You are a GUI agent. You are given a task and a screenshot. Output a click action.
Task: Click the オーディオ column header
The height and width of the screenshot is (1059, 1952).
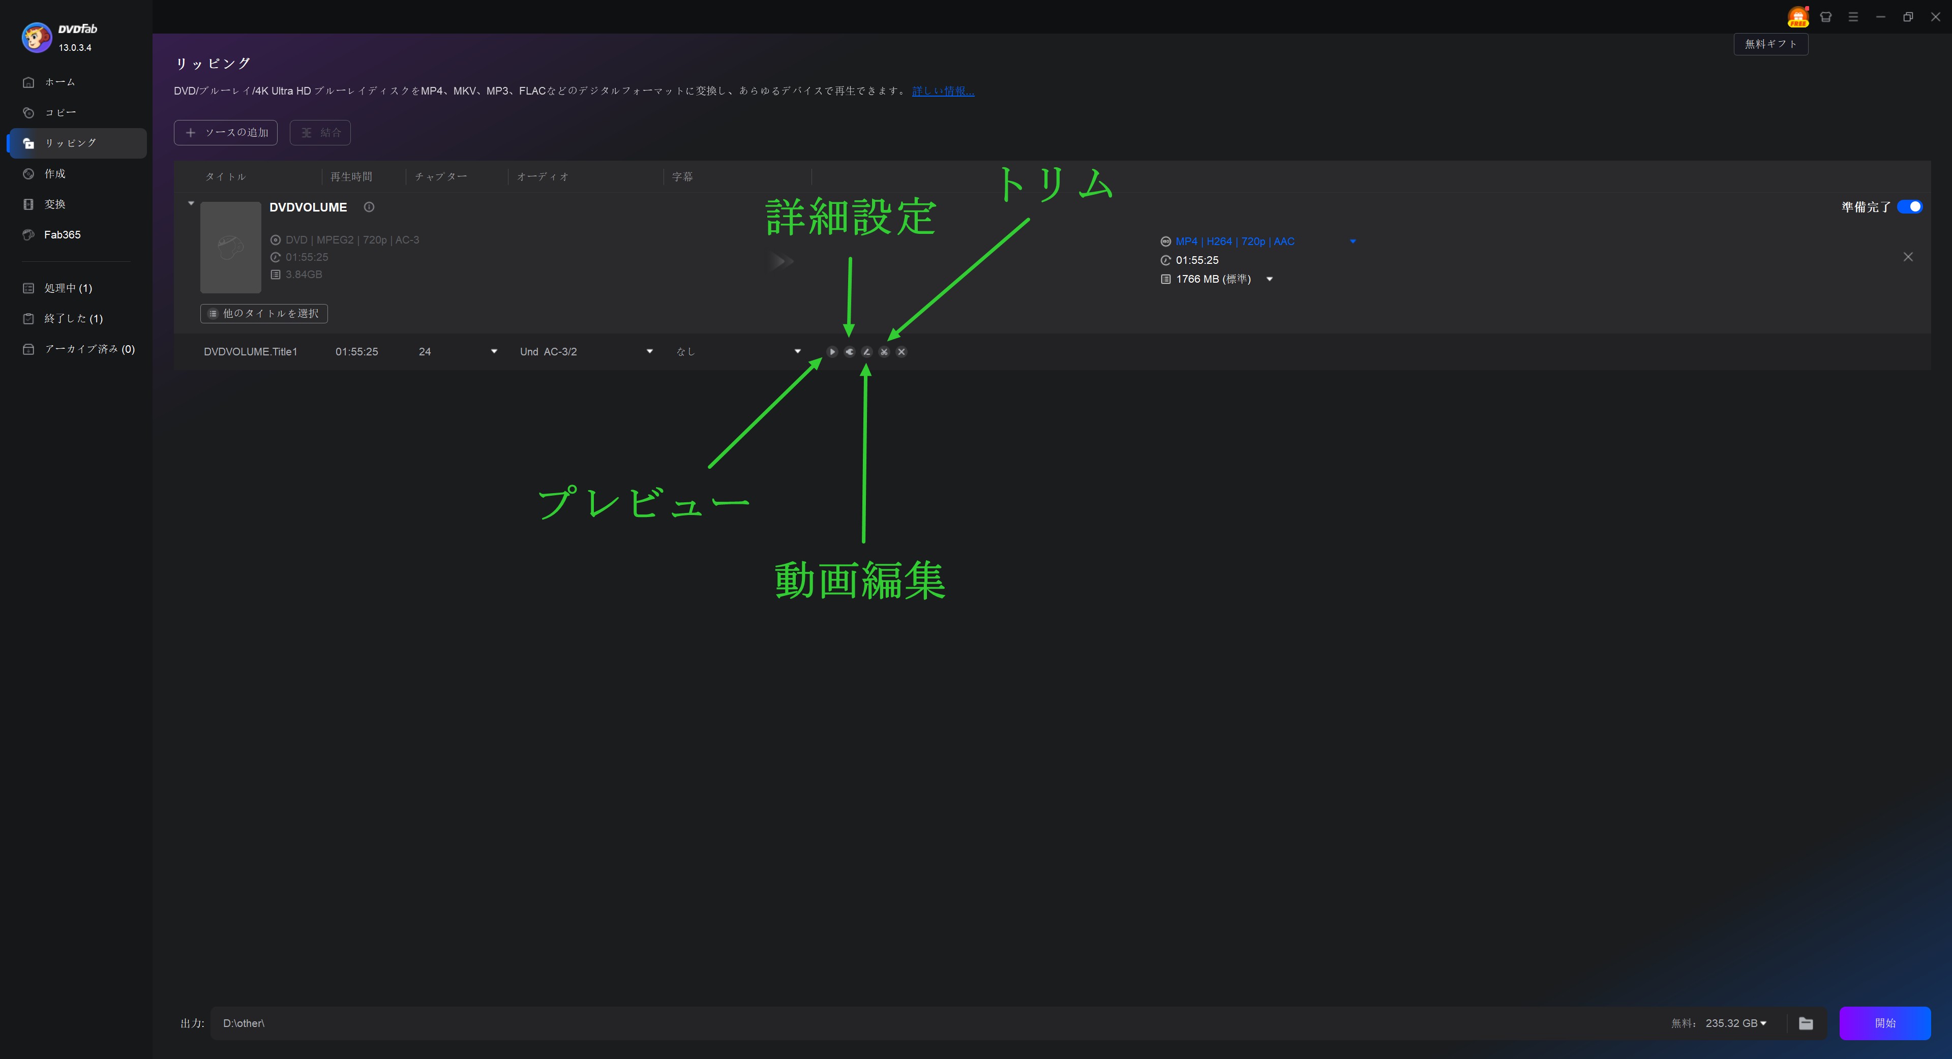[543, 176]
